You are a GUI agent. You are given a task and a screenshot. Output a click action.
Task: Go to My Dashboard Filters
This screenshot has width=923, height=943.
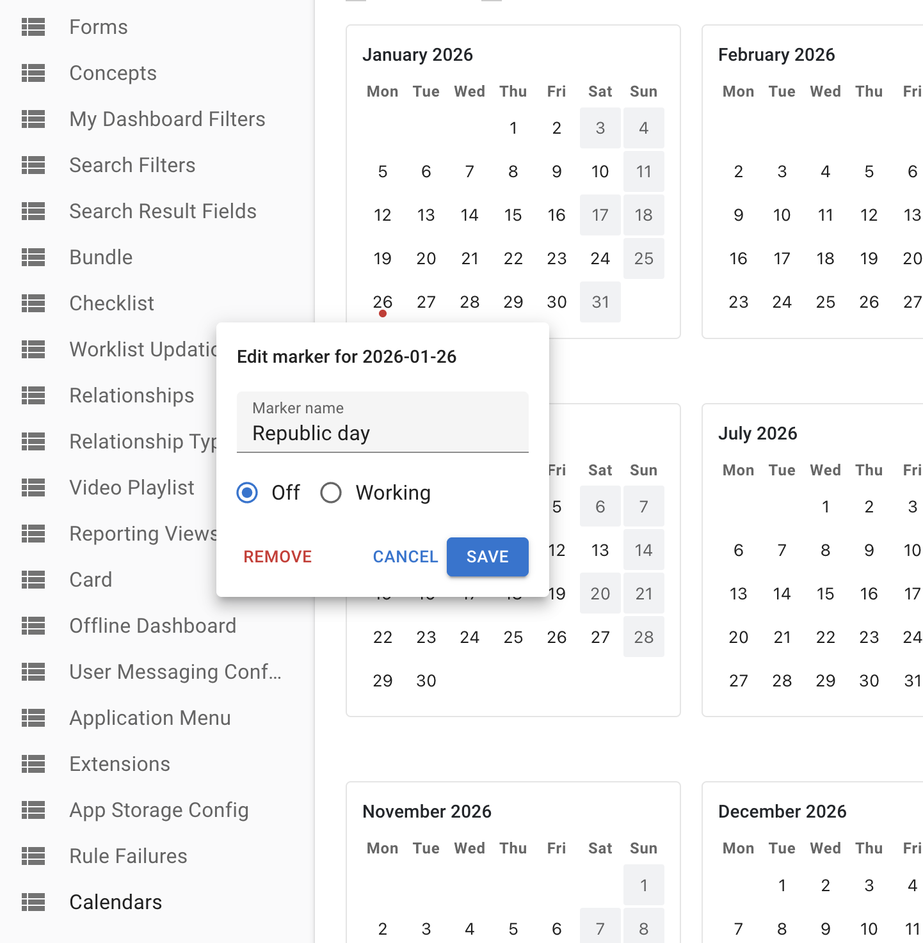click(167, 119)
